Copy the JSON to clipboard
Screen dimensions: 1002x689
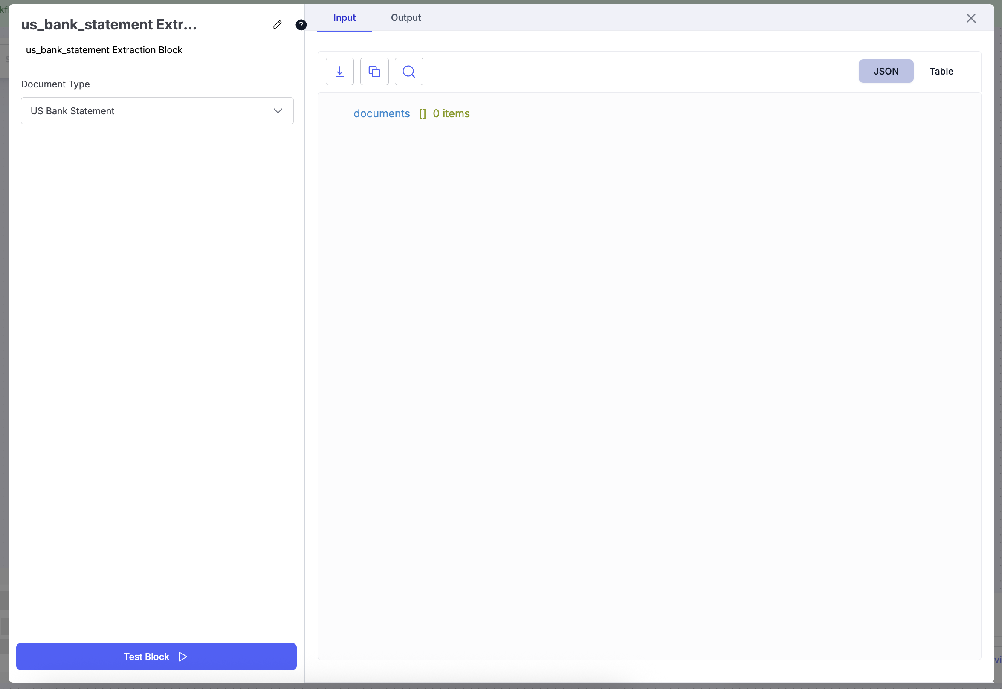(374, 71)
